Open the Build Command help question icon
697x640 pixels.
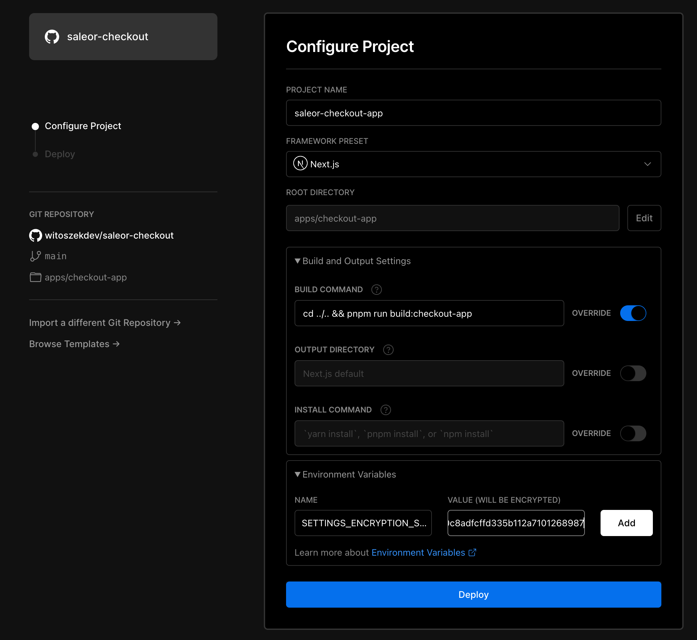click(376, 290)
